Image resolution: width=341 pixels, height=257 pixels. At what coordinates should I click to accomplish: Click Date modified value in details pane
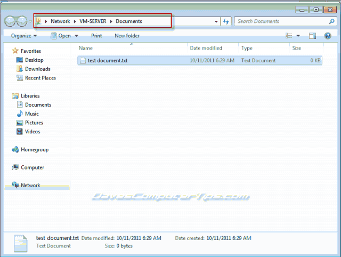(139, 238)
